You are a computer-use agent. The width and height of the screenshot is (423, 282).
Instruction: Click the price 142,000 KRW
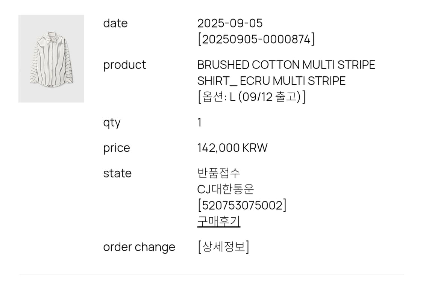coord(231,147)
